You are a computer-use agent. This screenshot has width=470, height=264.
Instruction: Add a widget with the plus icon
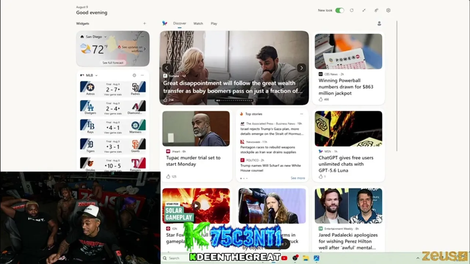(x=144, y=23)
